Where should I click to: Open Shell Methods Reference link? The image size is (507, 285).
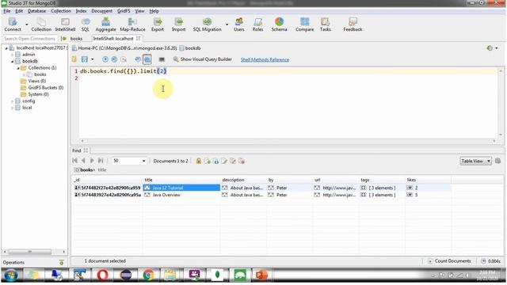265,59
